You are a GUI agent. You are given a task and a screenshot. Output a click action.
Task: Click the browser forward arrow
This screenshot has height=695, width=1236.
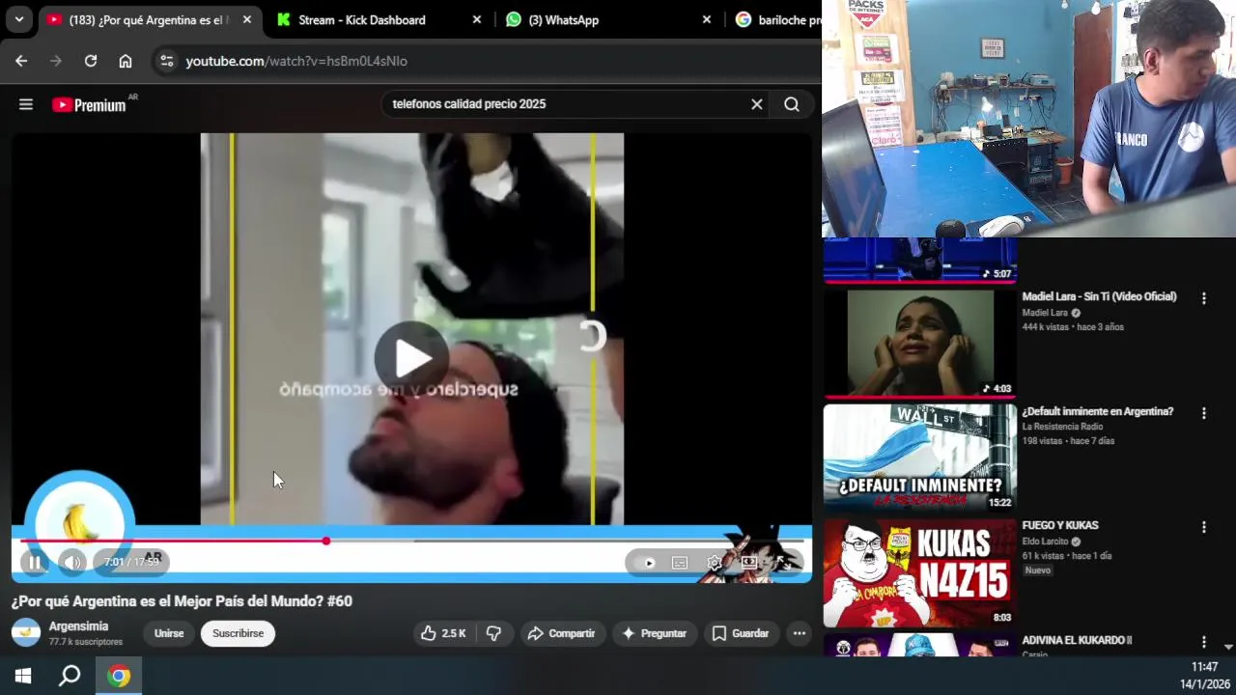click(56, 61)
